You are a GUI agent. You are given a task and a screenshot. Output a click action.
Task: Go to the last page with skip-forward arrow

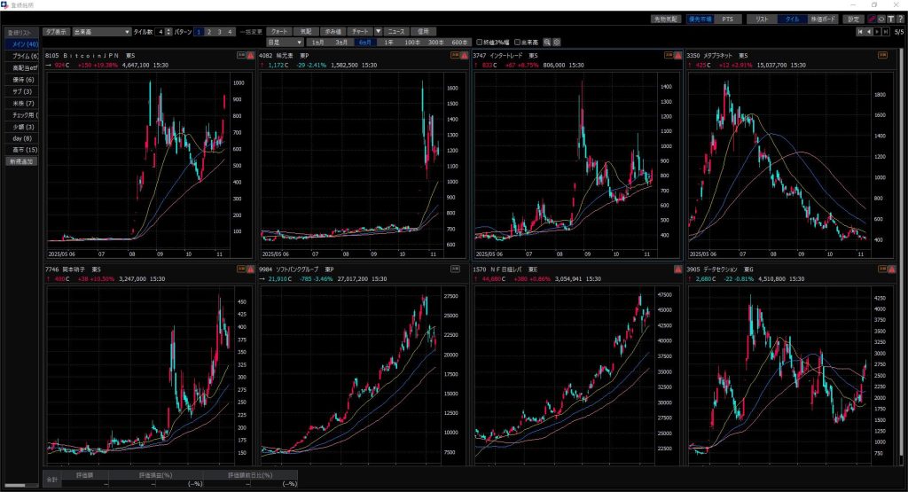pos(885,31)
